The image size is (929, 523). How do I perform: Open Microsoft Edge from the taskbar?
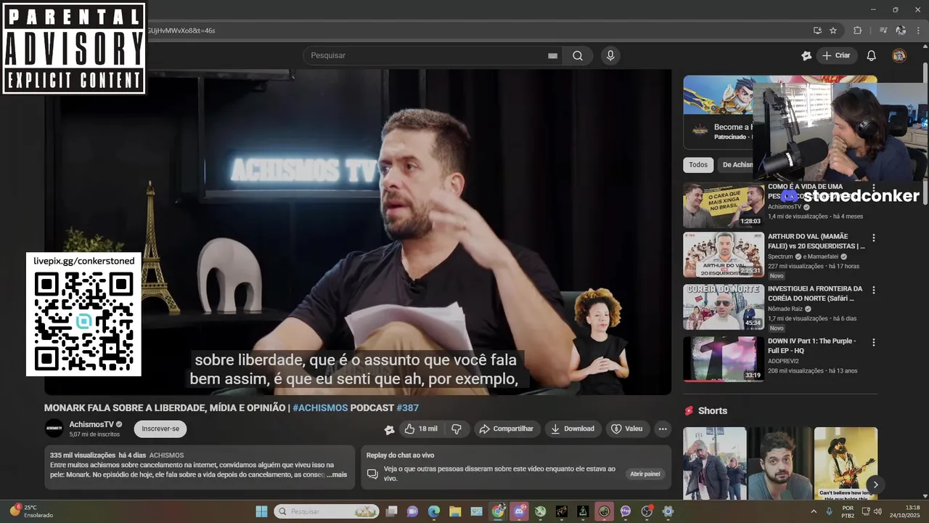click(x=434, y=511)
